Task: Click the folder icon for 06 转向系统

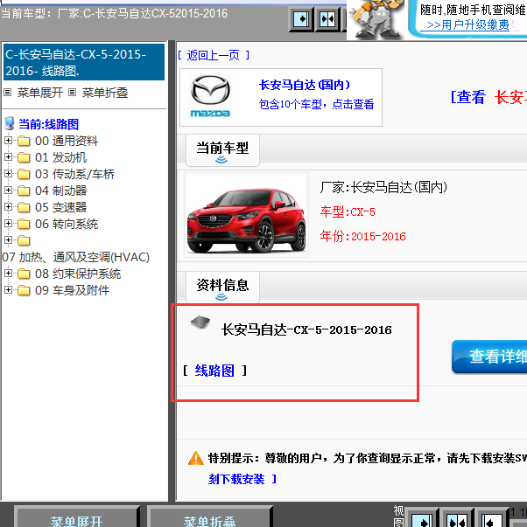Action: click(24, 224)
